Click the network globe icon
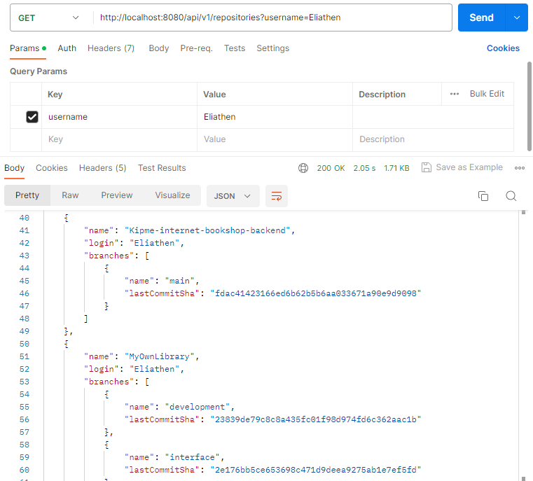Screen dimensions: 533x481 [303, 168]
